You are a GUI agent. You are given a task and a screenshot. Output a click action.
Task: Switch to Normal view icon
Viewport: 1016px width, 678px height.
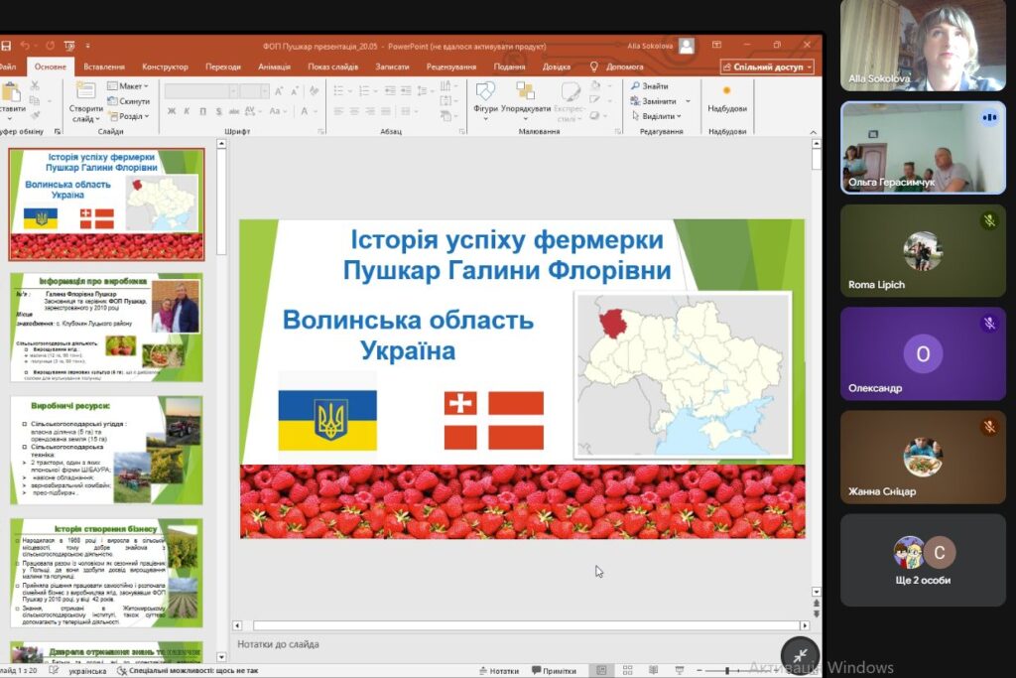[601, 670]
